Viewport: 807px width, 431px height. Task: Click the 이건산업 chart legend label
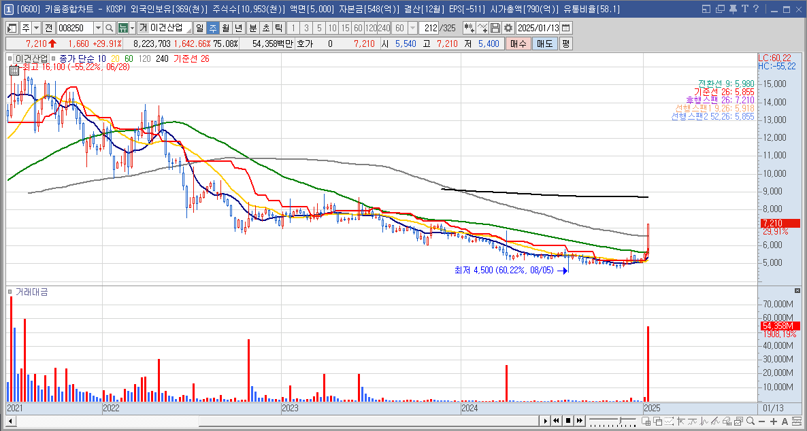(31, 58)
